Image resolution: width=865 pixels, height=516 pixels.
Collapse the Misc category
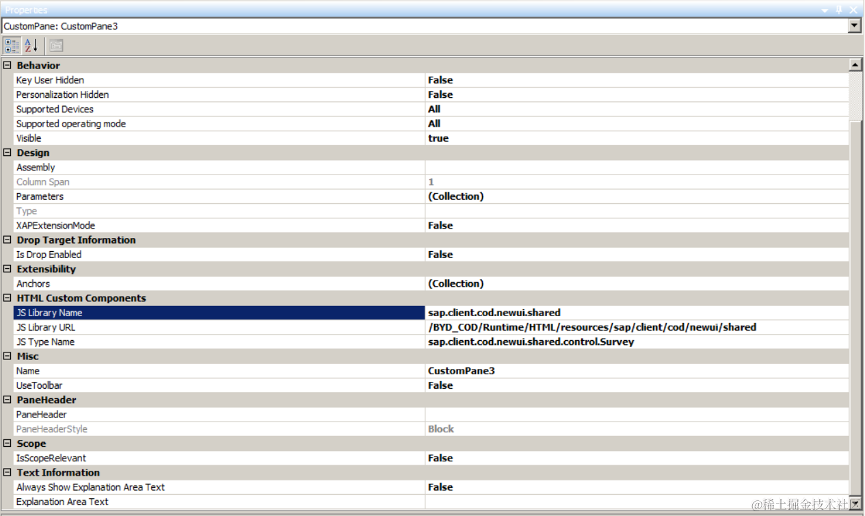pos(8,357)
